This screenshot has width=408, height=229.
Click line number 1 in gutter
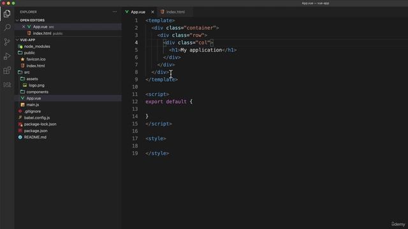coord(136,20)
